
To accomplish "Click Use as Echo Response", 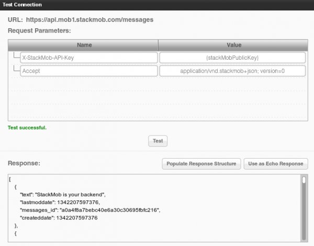I will (x=275, y=164).
